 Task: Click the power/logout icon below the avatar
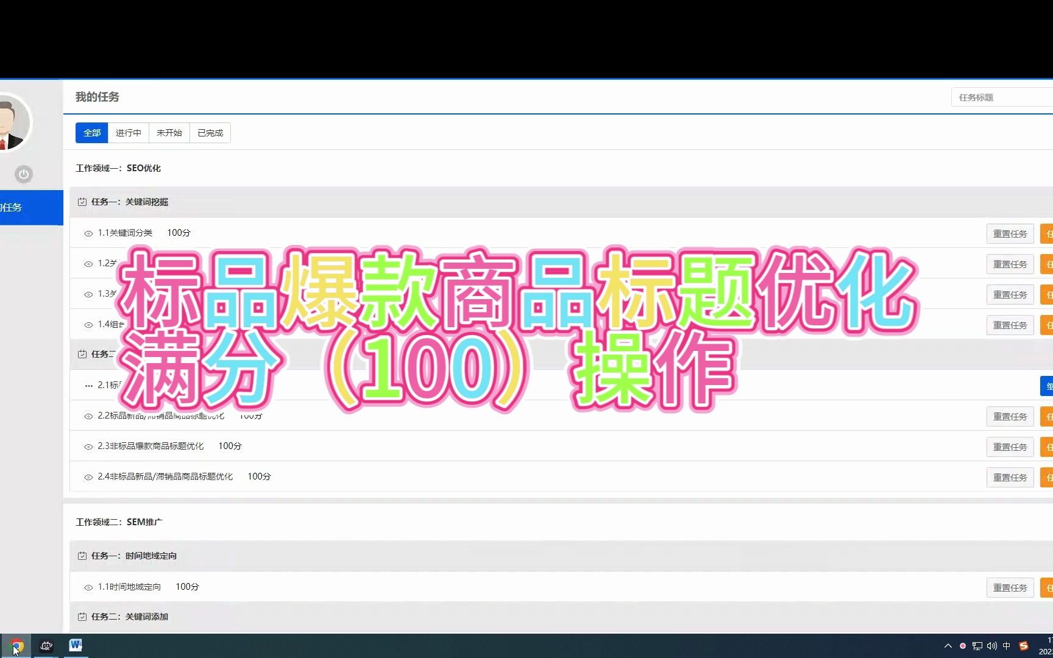click(x=23, y=174)
